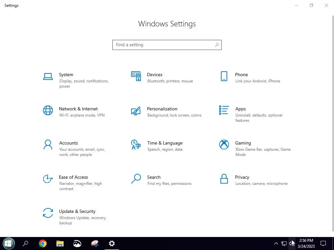Screen dimensions: 334x250
Task: Click "Link your Android, iPhone" description
Action: tap(258, 81)
